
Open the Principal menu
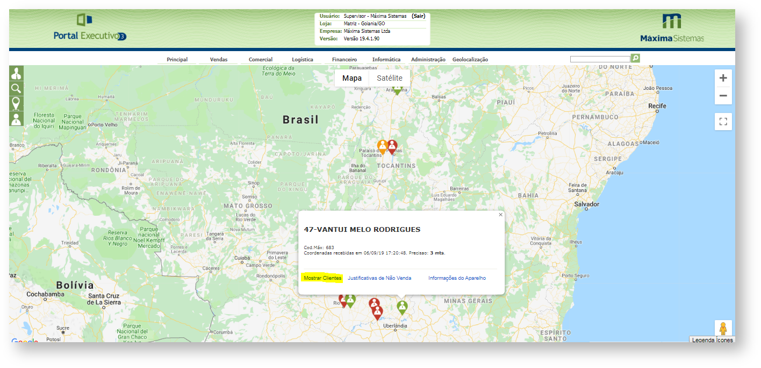pyautogui.click(x=177, y=60)
